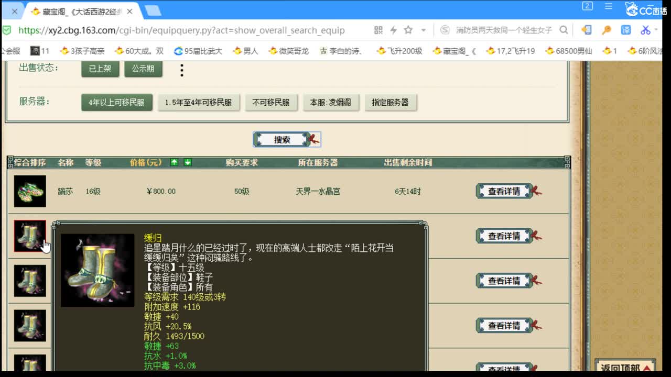View details for the 踏莎 ¥800.00 listing
This screenshot has height=377, width=671.
(x=508, y=191)
